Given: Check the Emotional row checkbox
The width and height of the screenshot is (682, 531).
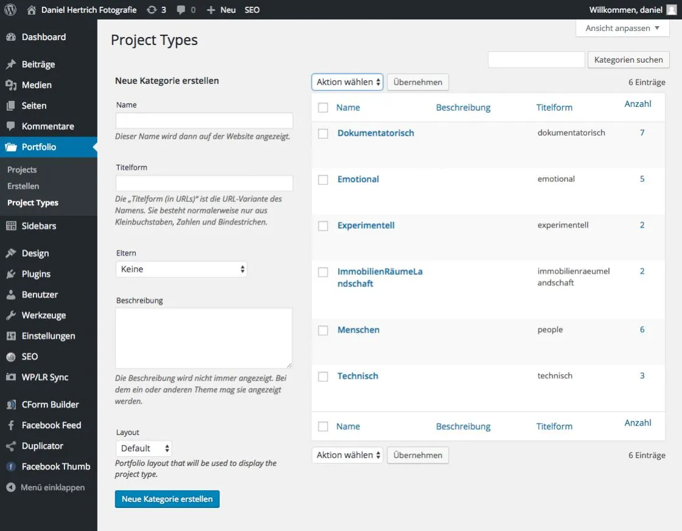Looking at the screenshot, I should 323,179.
